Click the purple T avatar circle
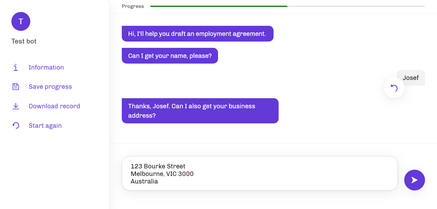Viewport: 437px width, 209px height. click(x=21, y=21)
